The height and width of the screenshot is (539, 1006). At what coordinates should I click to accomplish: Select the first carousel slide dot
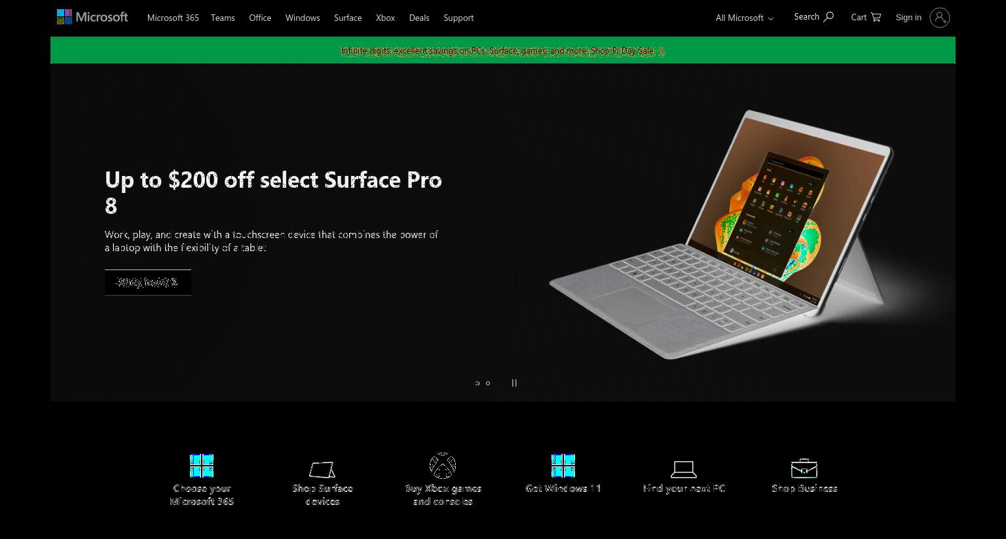click(477, 383)
